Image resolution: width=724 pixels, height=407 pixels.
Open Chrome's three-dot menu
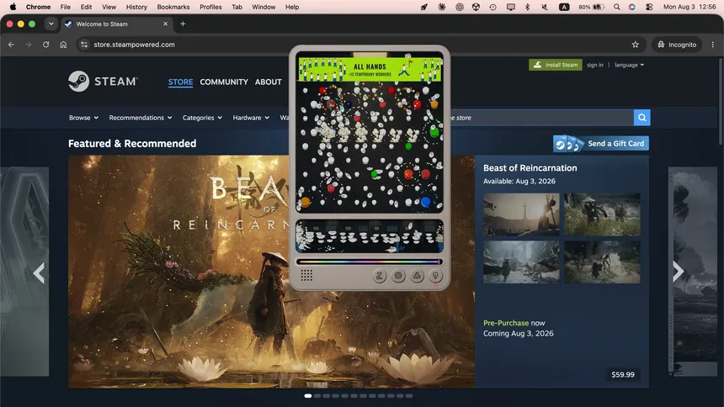point(712,45)
